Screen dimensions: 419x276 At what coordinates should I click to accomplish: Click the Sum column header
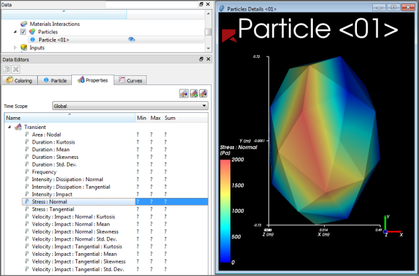(x=170, y=118)
